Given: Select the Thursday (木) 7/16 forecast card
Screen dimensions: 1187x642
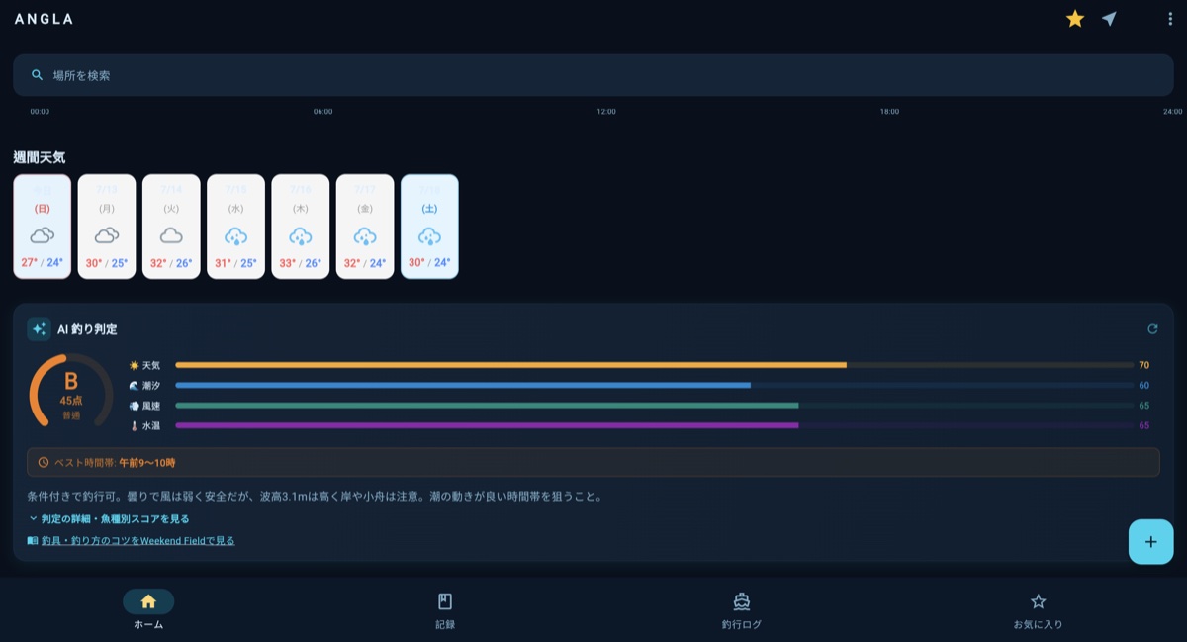Looking at the screenshot, I should [x=301, y=227].
